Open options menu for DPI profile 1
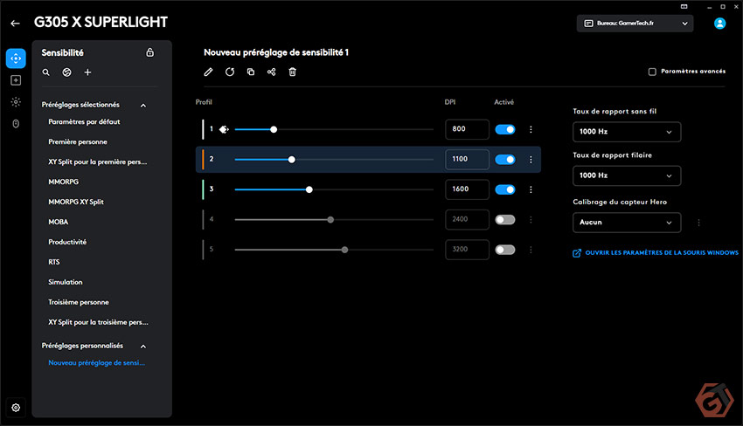The height and width of the screenshot is (426, 743). [531, 129]
